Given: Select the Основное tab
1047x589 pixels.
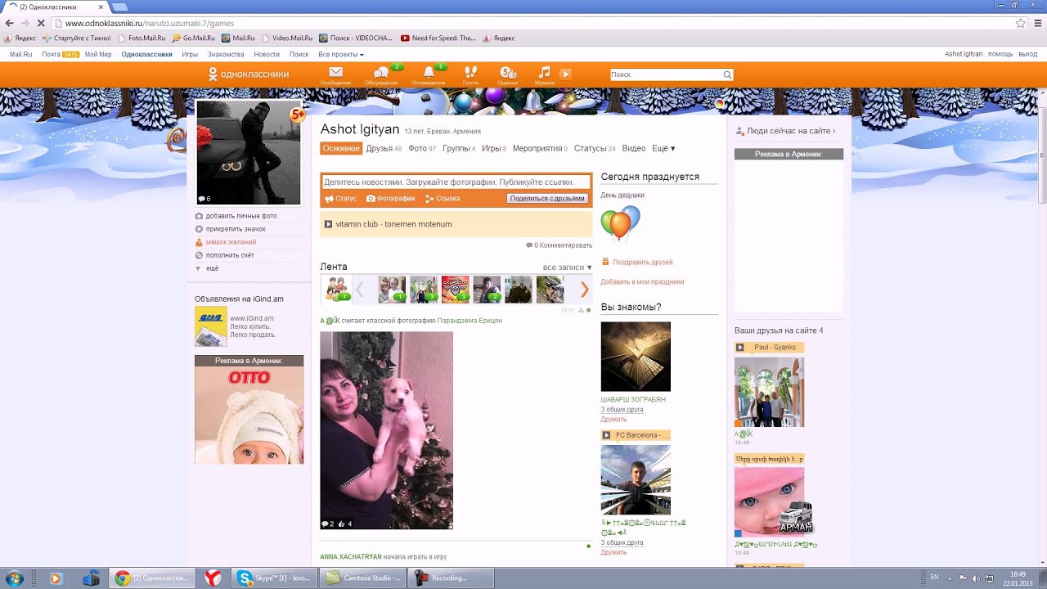Looking at the screenshot, I should 341,148.
